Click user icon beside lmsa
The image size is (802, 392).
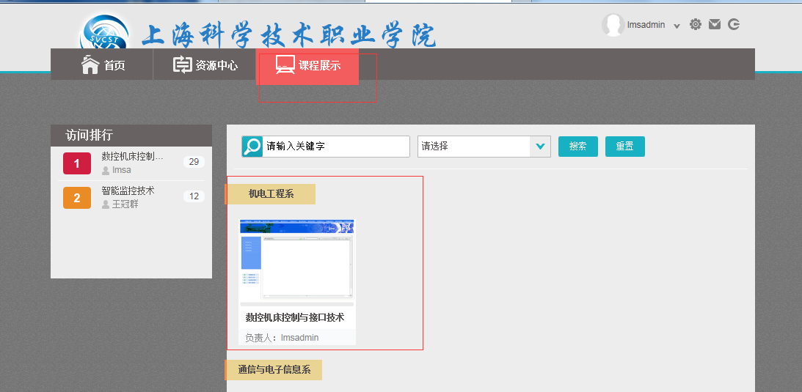(106, 170)
